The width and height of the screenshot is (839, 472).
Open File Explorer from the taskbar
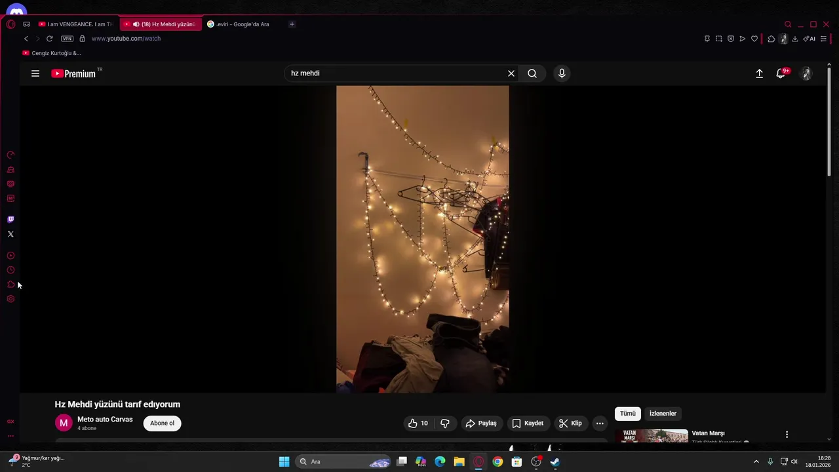pos(459,462)
